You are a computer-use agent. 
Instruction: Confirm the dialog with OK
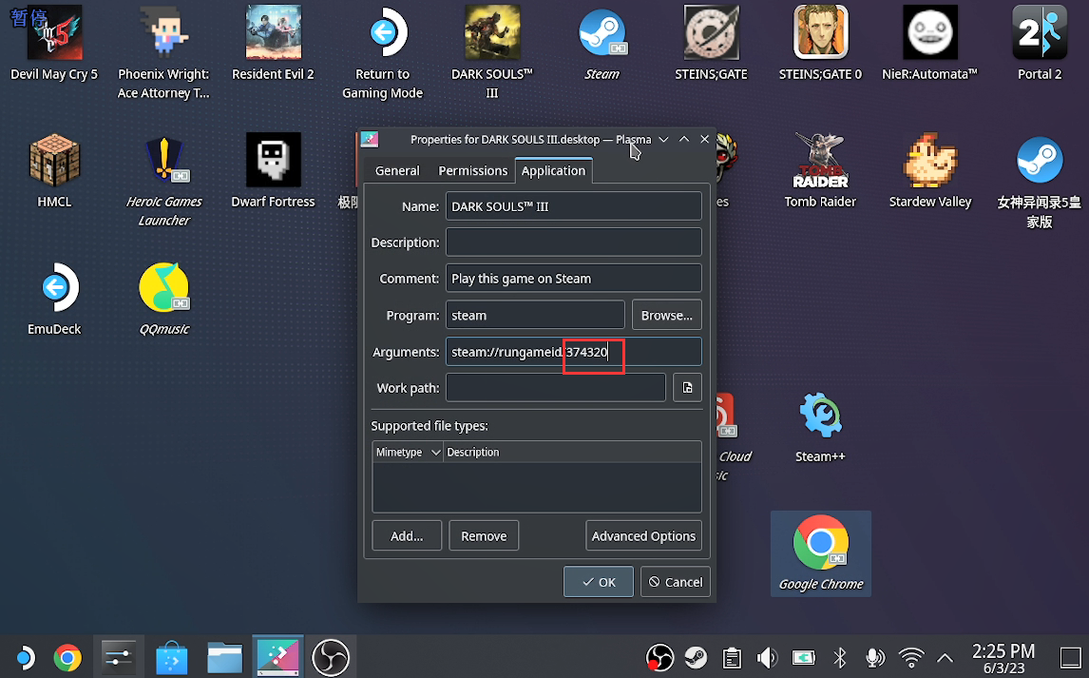click(x=599, y=581)
